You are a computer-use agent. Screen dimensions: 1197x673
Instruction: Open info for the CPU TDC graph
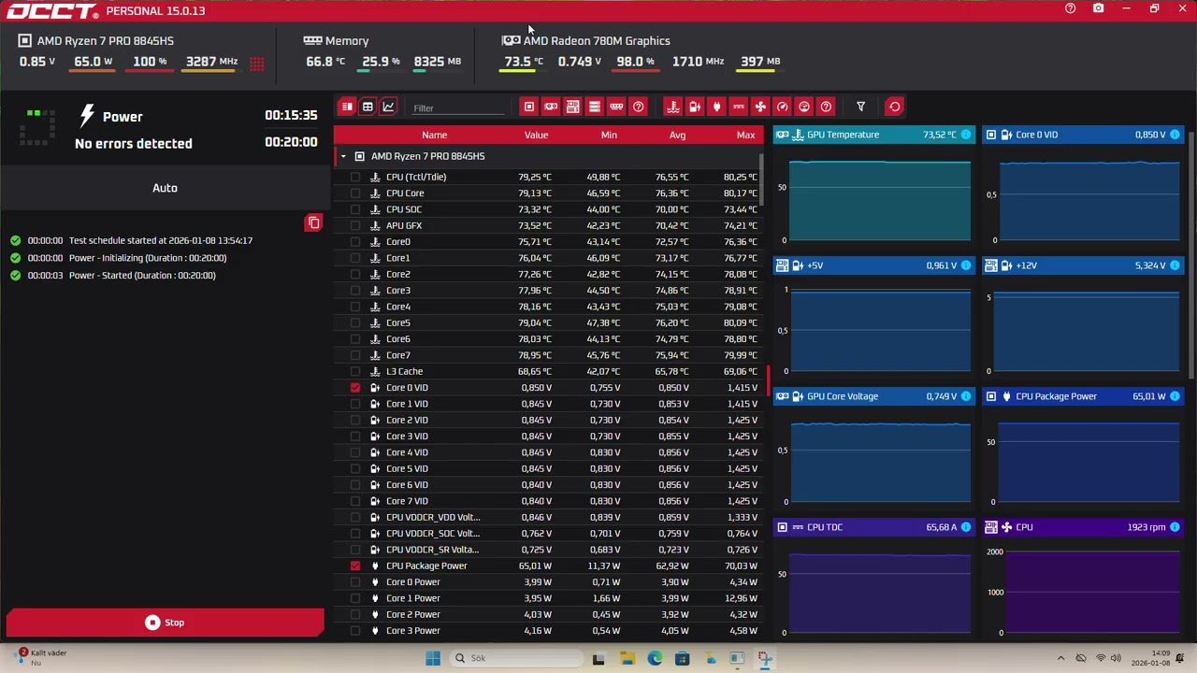click(x=966, y=527)
